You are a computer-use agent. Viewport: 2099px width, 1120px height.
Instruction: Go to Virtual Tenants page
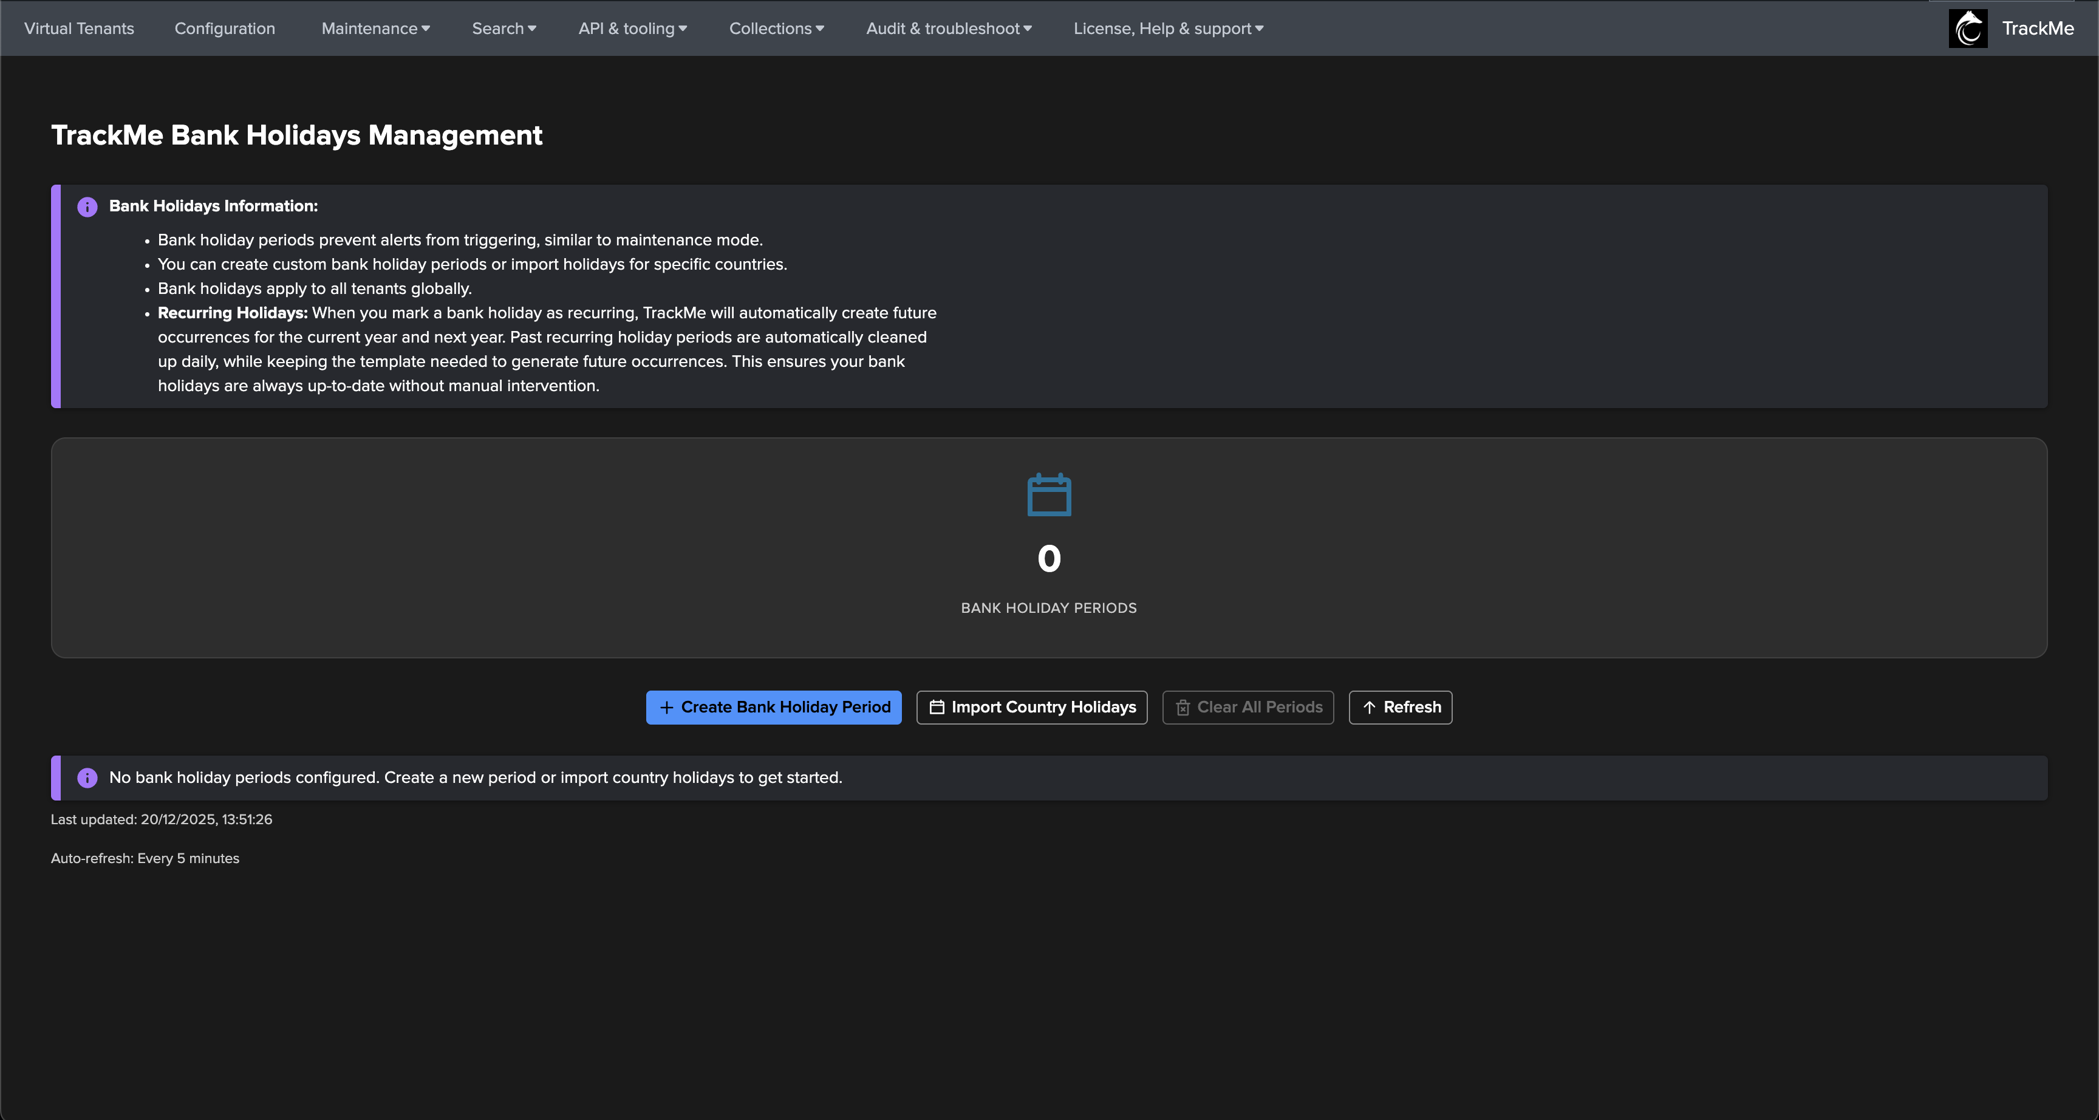click(79, 29)
